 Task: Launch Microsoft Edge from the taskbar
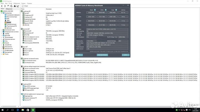click(18, 110)
